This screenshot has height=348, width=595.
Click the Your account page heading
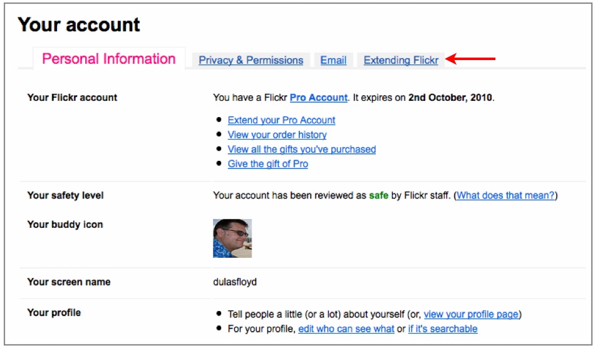(x=79, y=24)
